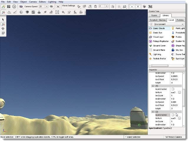Toggle the eye visibility icon in toolbar
The width and height of the screenshot is (190, 143).
point(52,6)
